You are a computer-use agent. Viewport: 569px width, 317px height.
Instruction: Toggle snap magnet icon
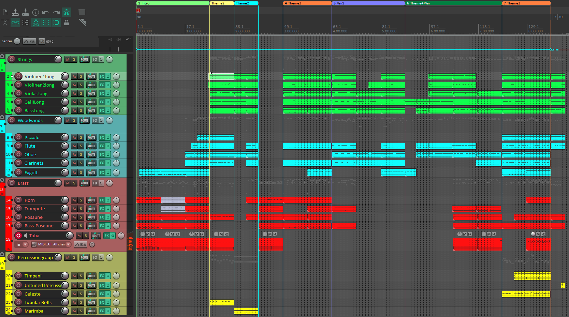[x=56, y=23]
